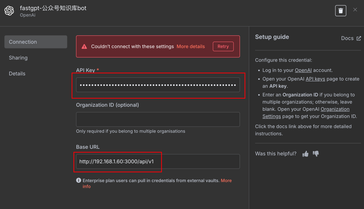Click the info icon beside Enterprise plan note
Screen dimensions: 364x209
pos(79,180)
